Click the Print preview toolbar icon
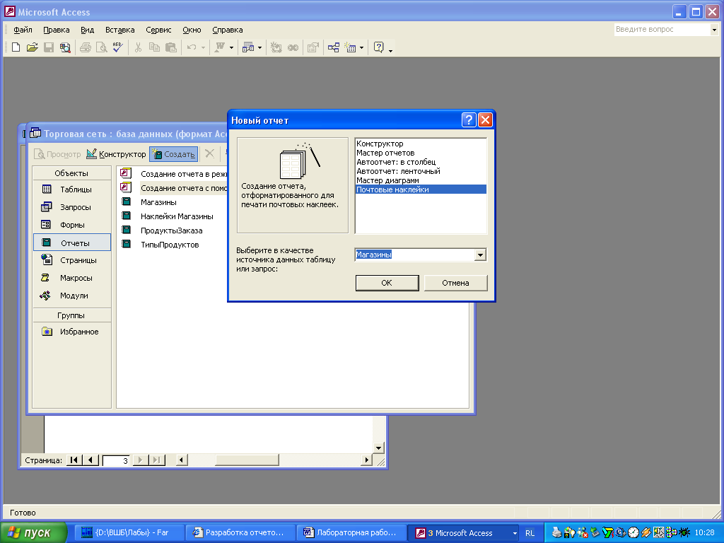 click(102, 47)
